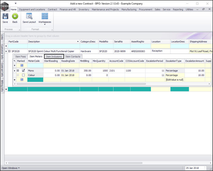This screenshot has width=213, height=171.
Task: Click the Reception location cell
Action: [x=161, y=51]
